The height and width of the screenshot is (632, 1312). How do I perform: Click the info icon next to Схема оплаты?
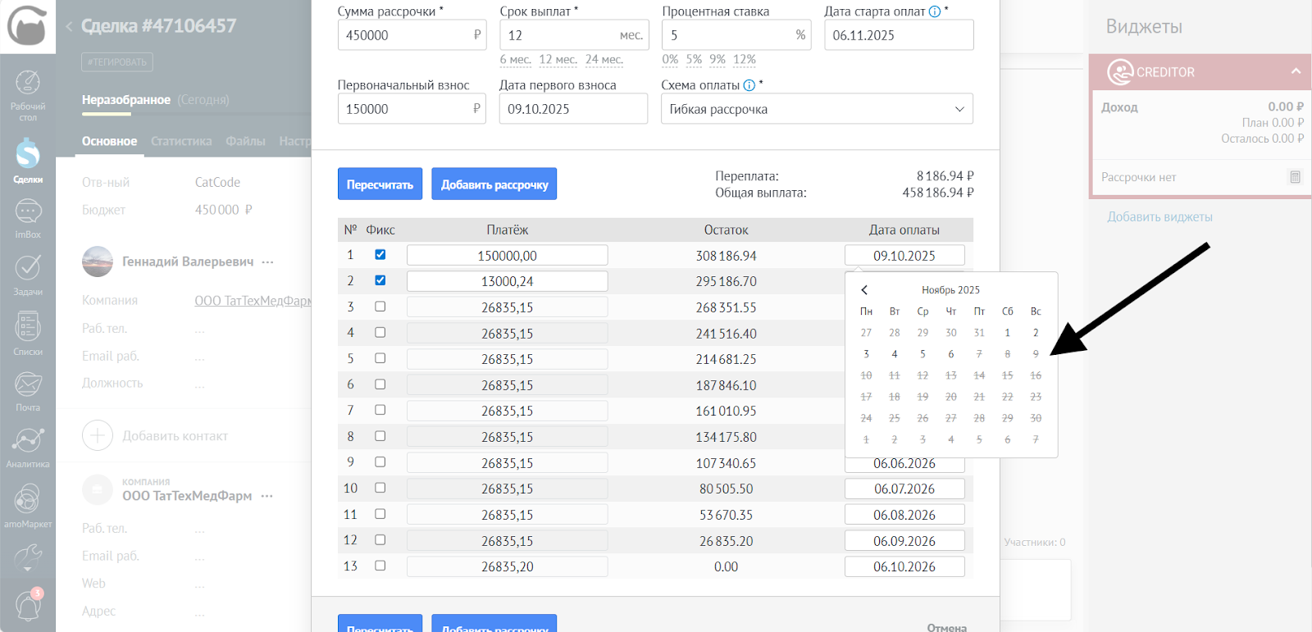tap(749, 85)
